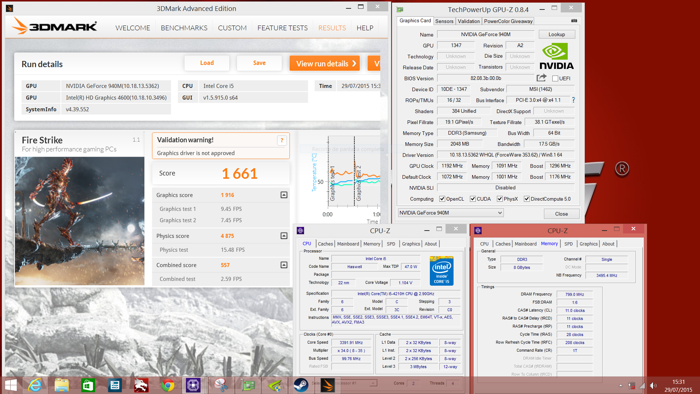Open File Explorer from taskbar
The image size is (700, 394).
(x=62, y=385)
